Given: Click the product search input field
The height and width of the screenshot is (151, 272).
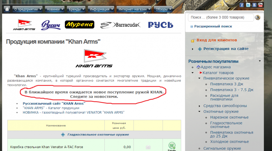Looking at the screenshot, I should [x=220, y=17].
